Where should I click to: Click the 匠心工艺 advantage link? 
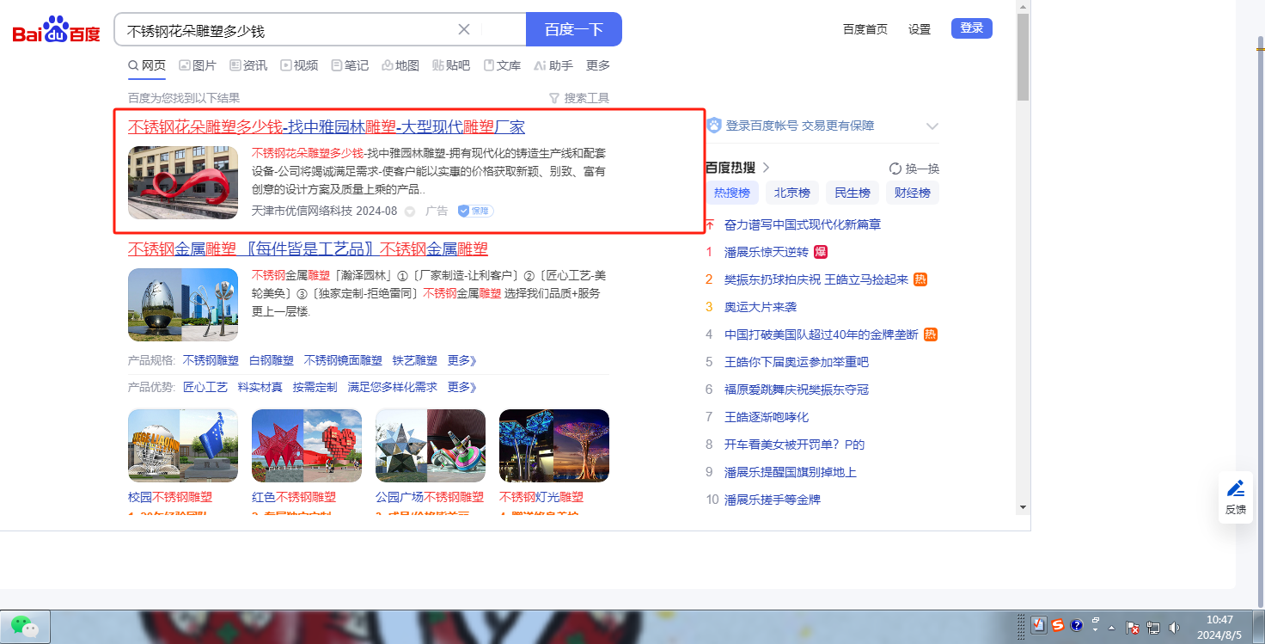click(205, 387)
